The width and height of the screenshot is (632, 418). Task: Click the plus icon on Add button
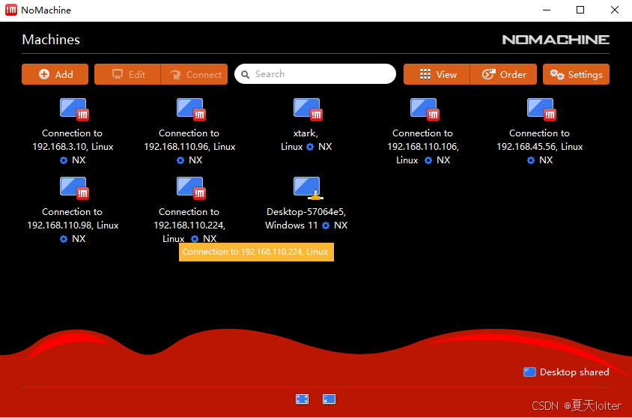[x=44, y=74]
